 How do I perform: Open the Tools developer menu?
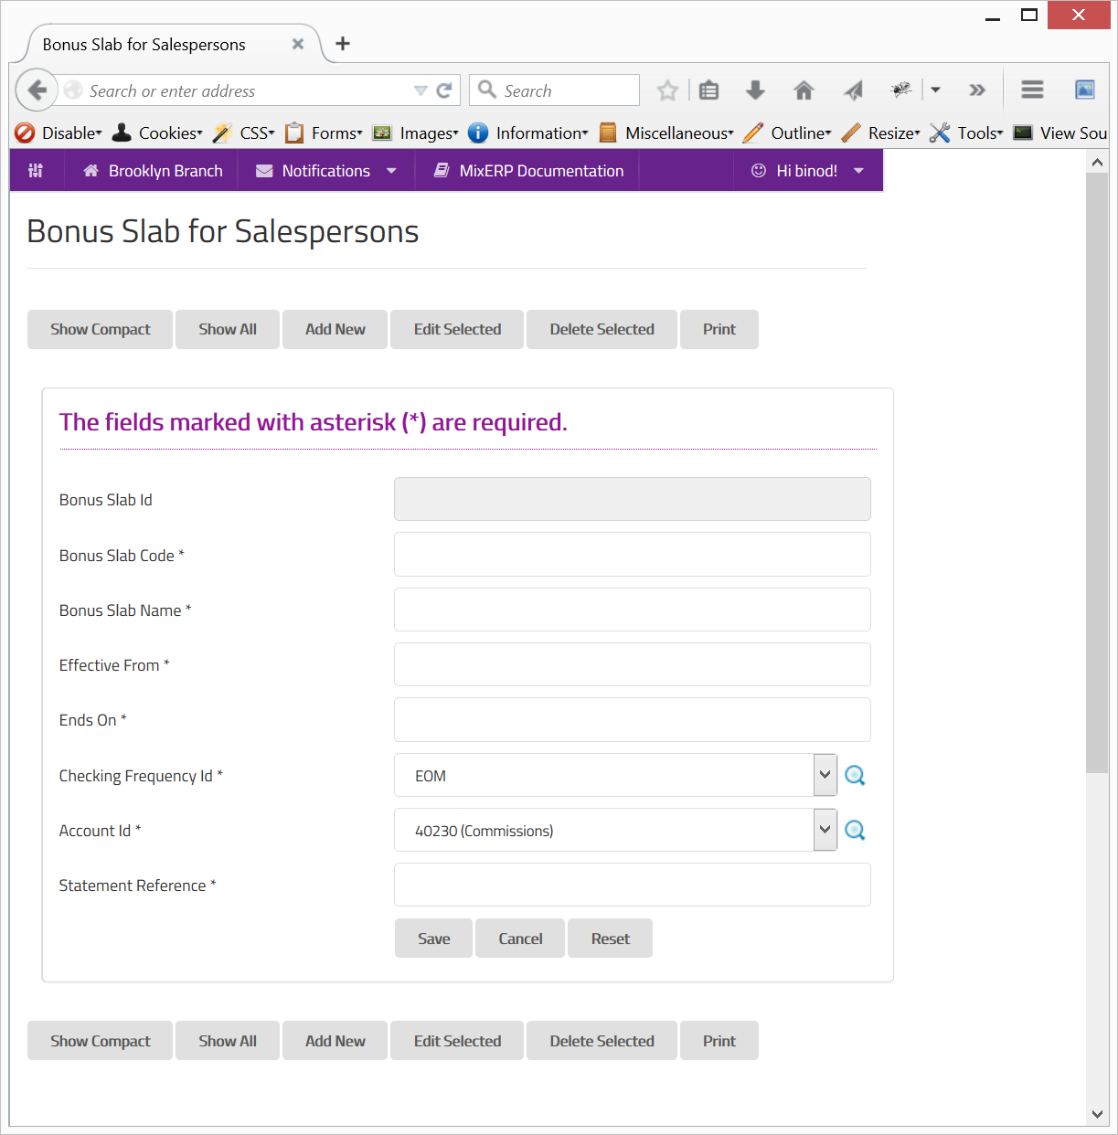(x=966, y=133)
